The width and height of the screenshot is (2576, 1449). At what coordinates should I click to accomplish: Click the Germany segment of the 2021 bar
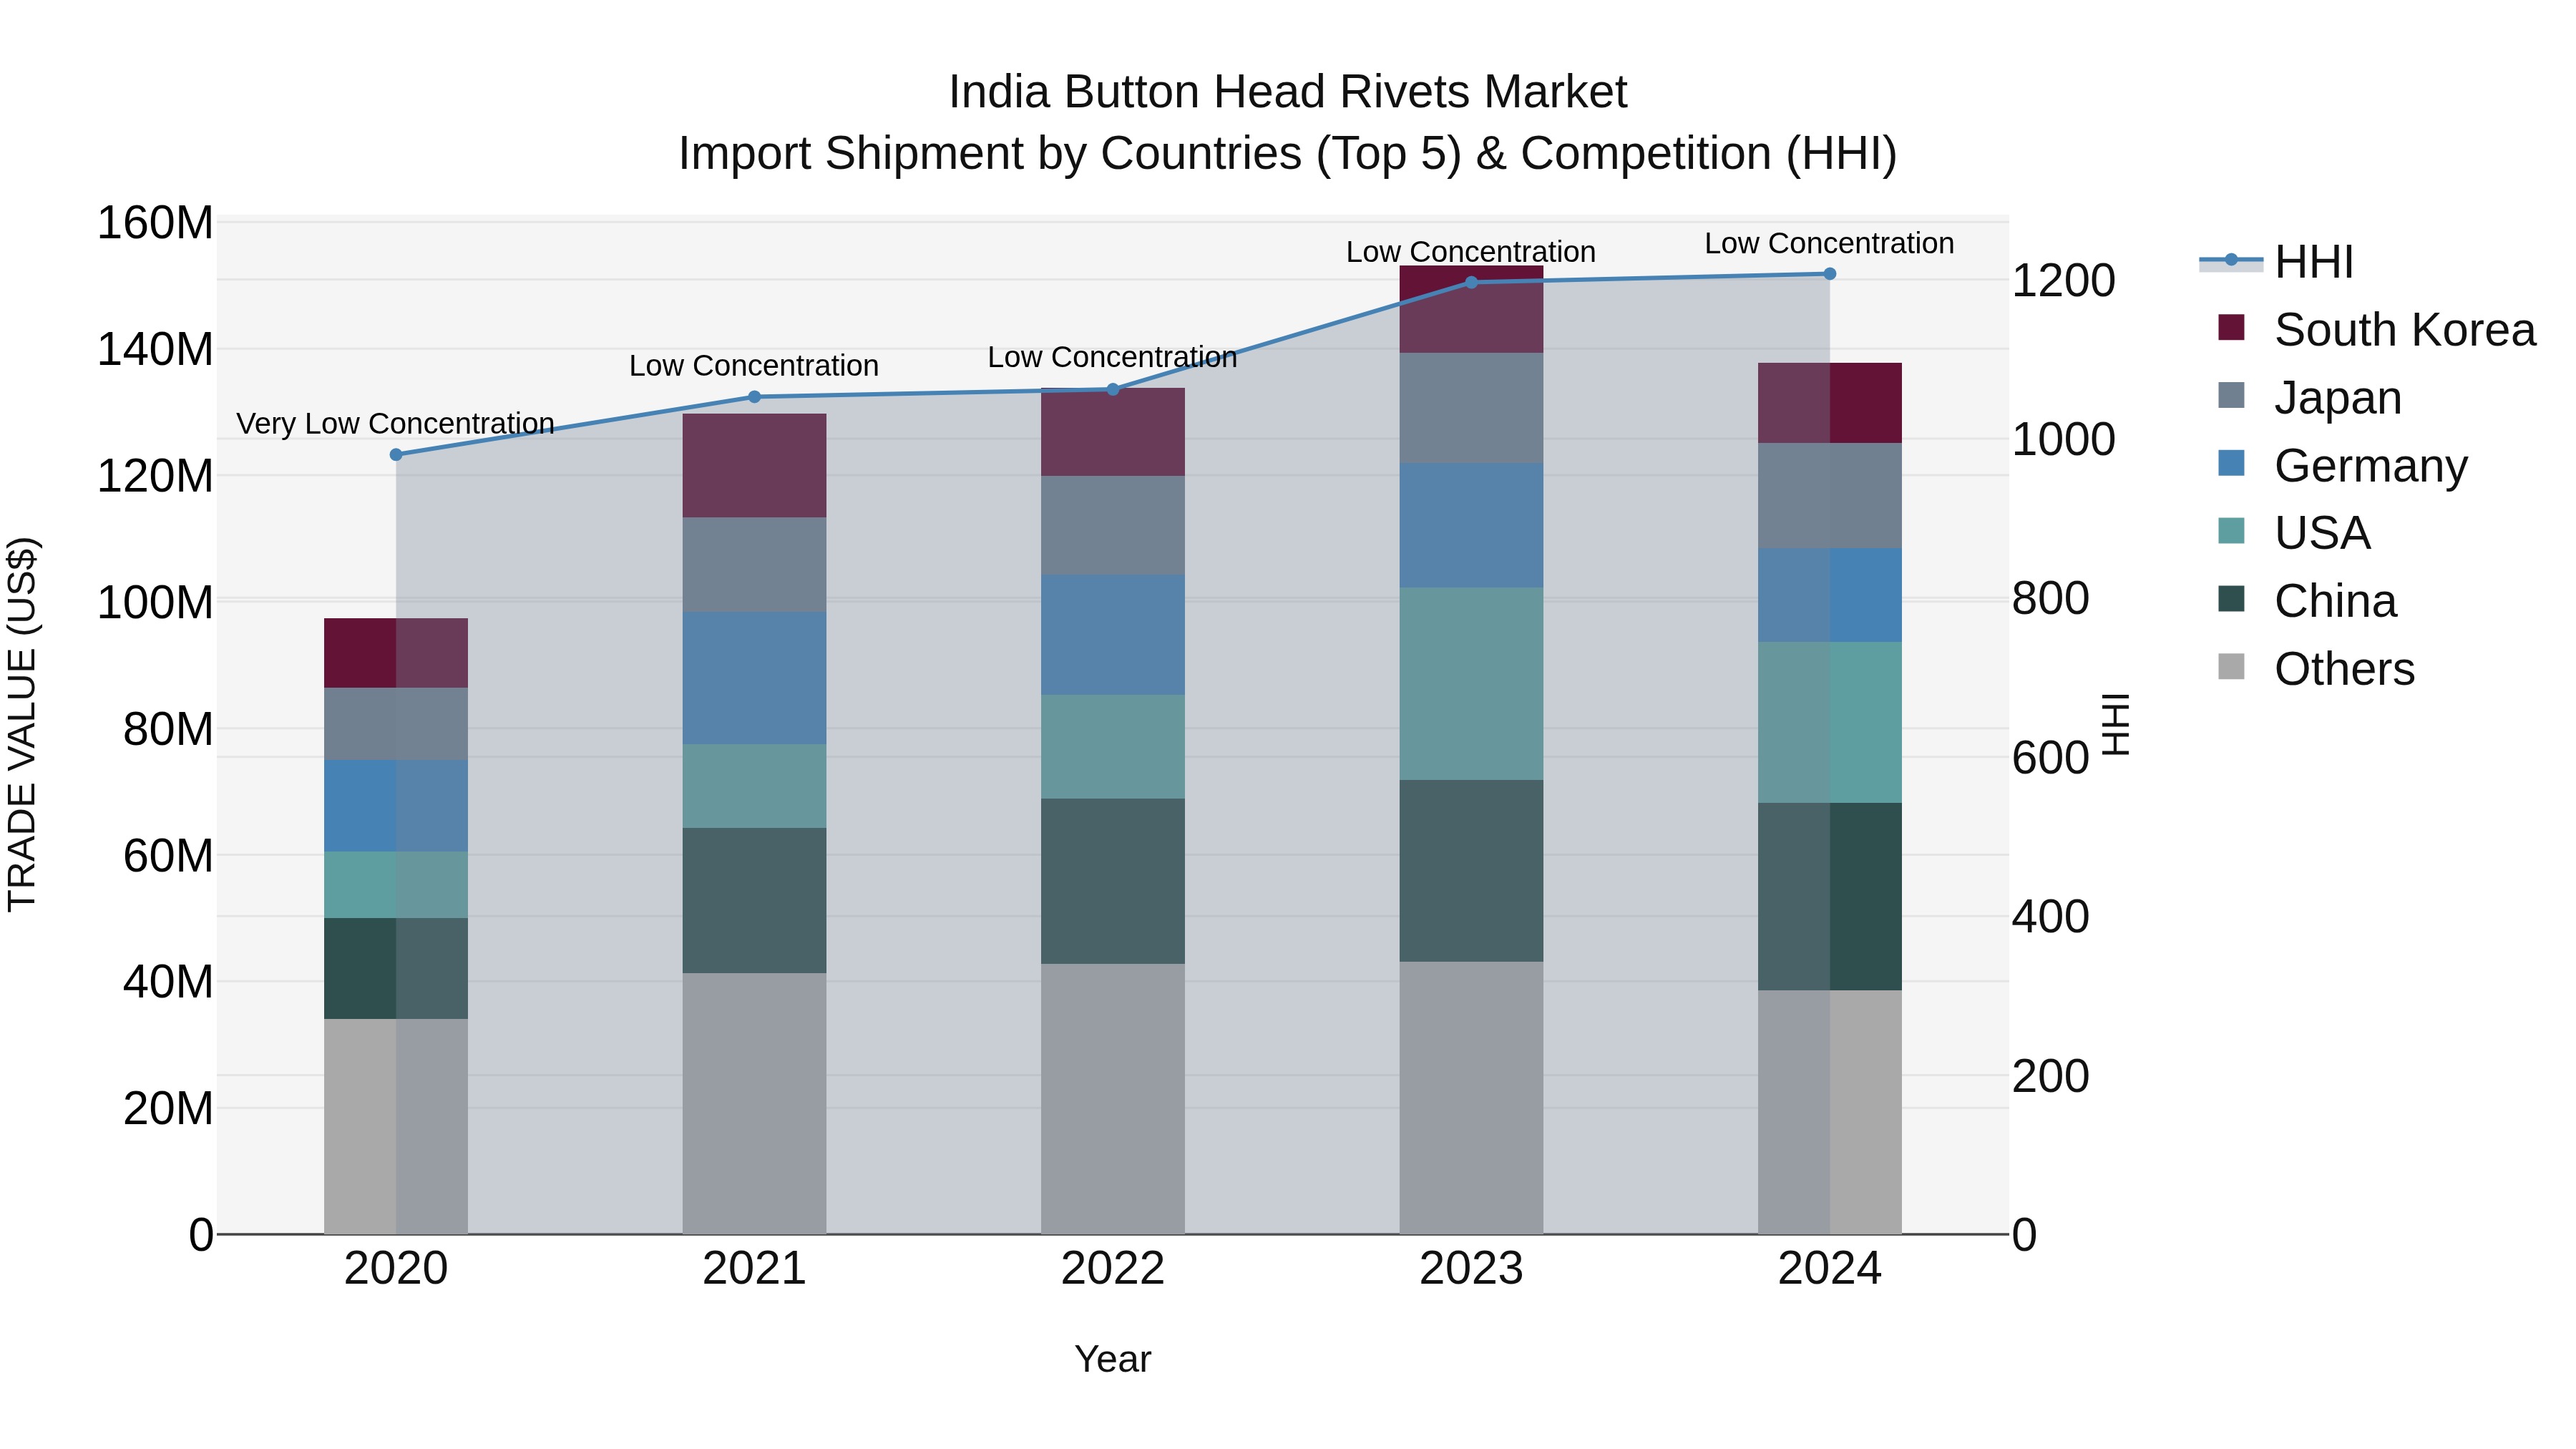click(x=755, y=678)
